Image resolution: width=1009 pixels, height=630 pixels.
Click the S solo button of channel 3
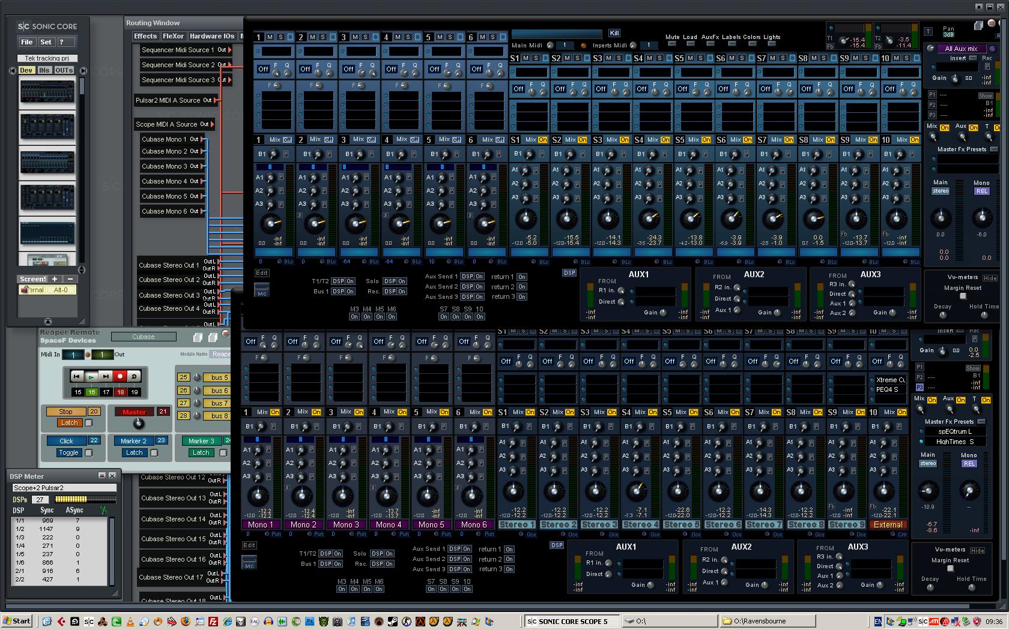[366, 37]
